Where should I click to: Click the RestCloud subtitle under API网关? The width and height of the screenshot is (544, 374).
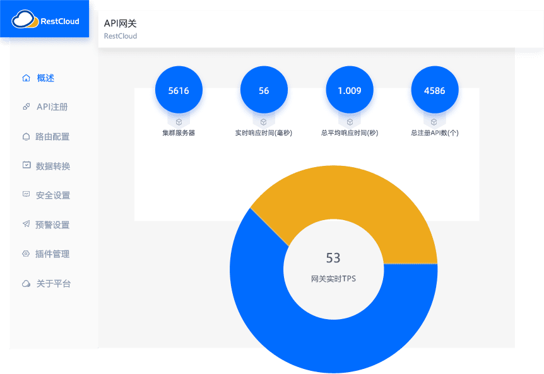(x=120, y=36)
